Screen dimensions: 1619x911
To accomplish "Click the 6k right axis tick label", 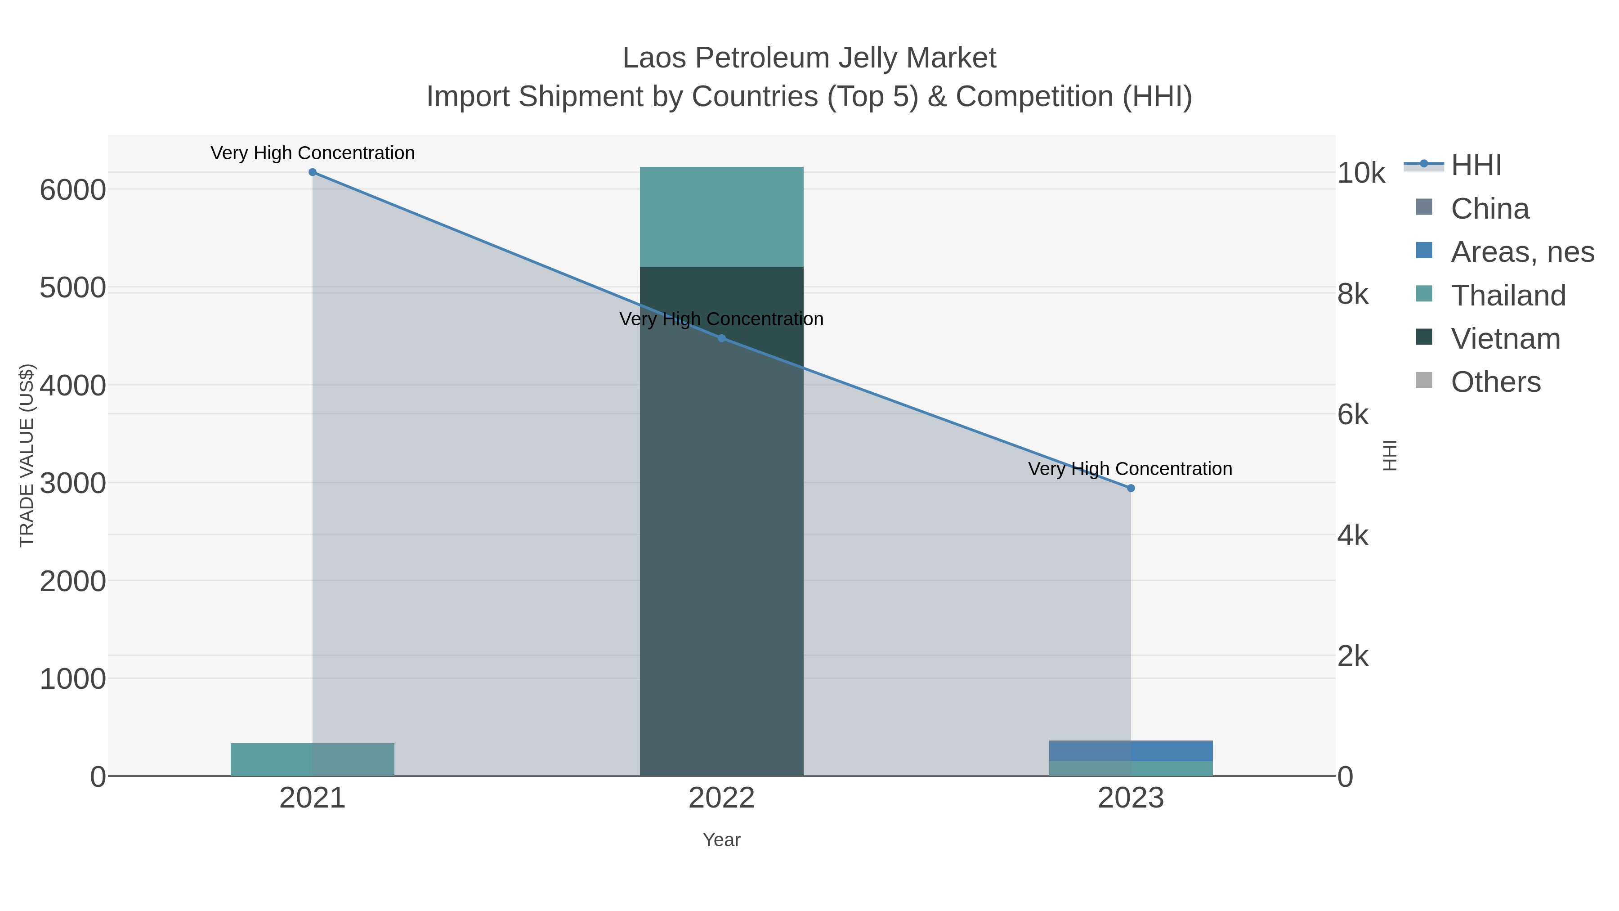I will pos(1353,415).
